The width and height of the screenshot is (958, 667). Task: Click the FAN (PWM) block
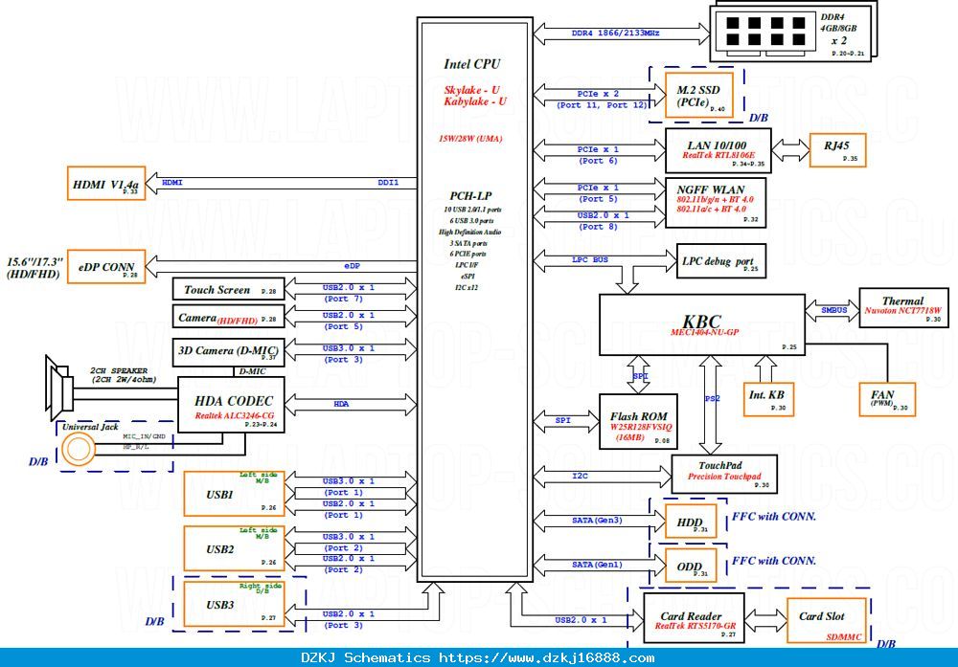(887, 399)
